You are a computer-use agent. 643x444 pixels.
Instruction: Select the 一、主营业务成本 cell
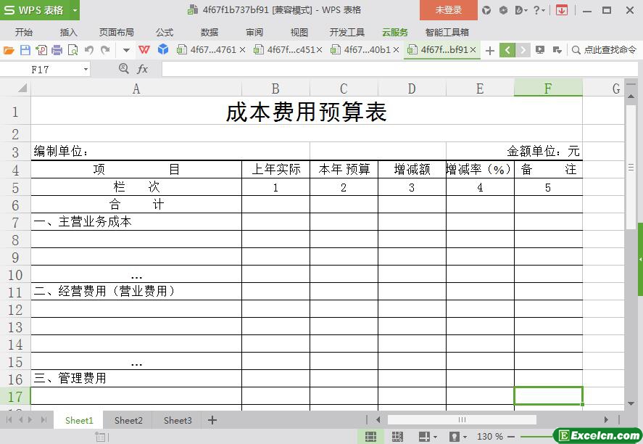click(x=136, y=222)
